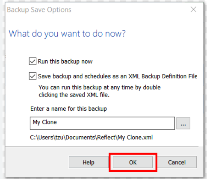Click the Cancel button
Screen dimensions: 207x179
coord(177,162)
